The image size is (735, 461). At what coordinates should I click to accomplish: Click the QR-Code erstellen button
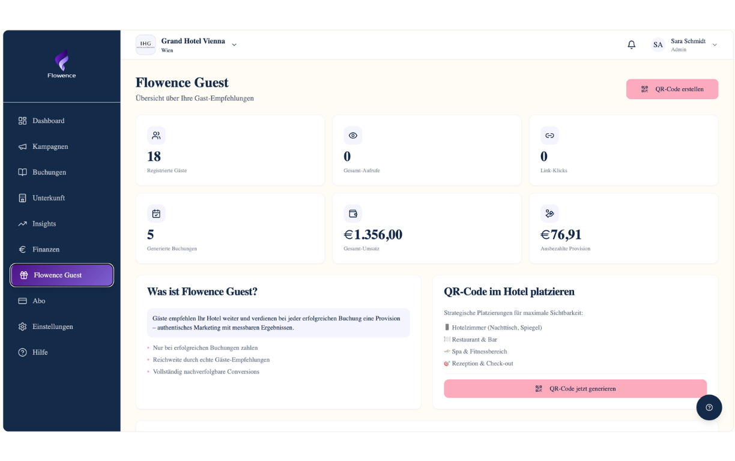(672, 89)
